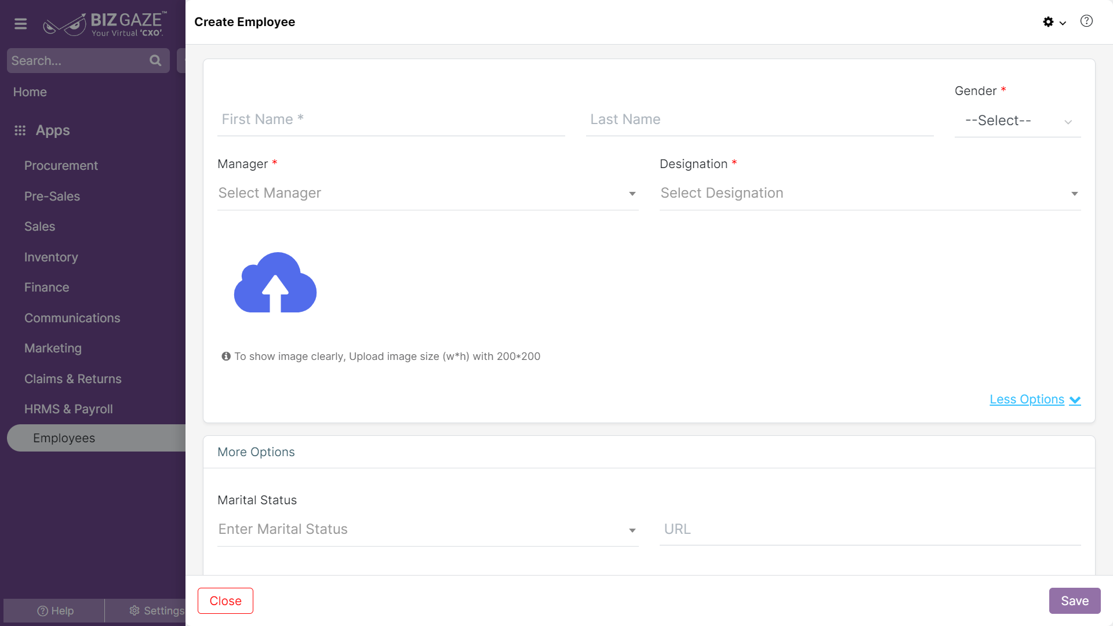Focus the Last Name input field
The height and width of the screenshot is (626, 1113).
[x=760, y=120]
